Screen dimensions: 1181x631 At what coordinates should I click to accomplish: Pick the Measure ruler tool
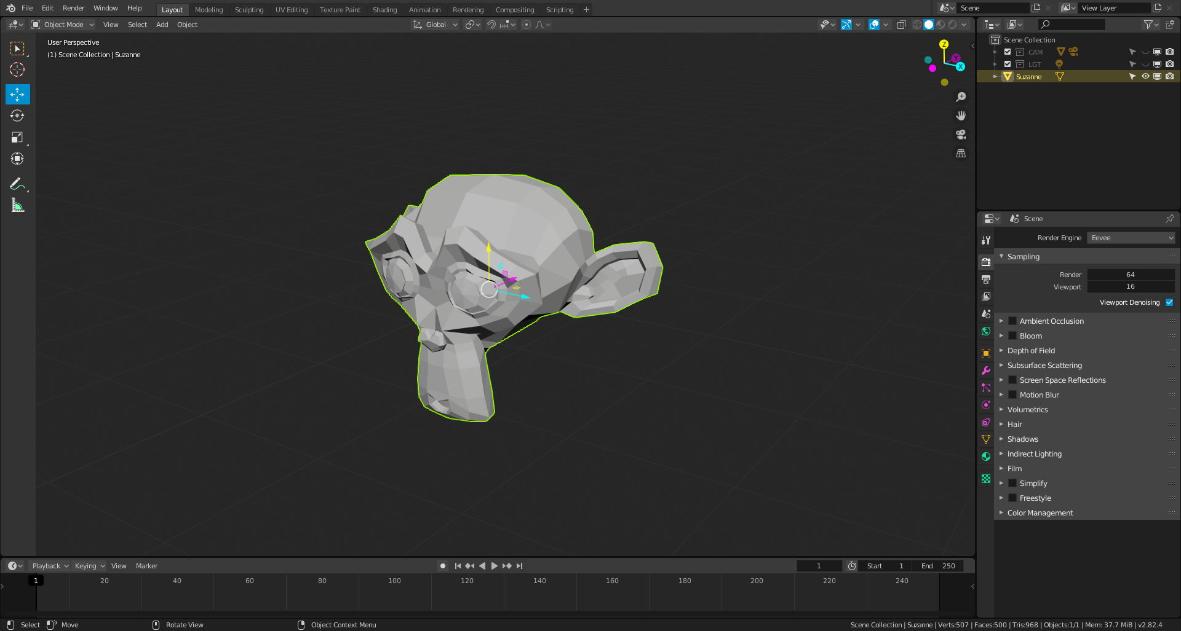click(x=17, y=206)
